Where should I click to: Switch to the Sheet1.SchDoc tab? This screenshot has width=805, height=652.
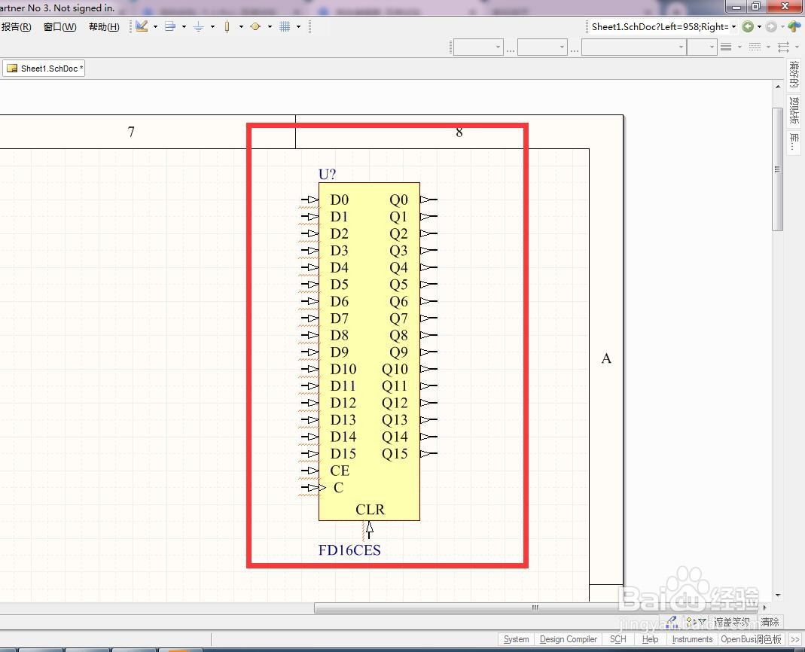click(44, 69)
